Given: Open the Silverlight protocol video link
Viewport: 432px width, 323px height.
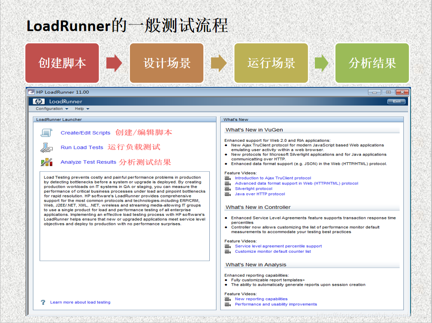Looking at the screenshot, I should (254, 188).
